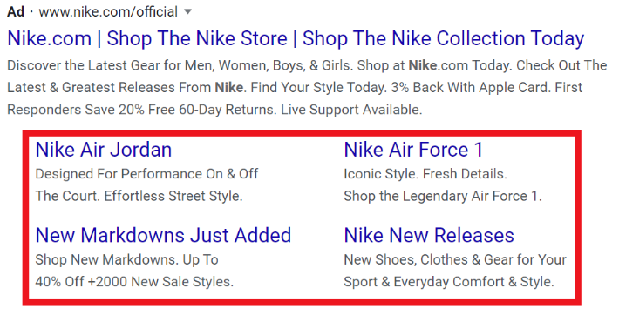
Task: Click the Iconic Style. Fresh Details. text
Action: tap(425, 174)
